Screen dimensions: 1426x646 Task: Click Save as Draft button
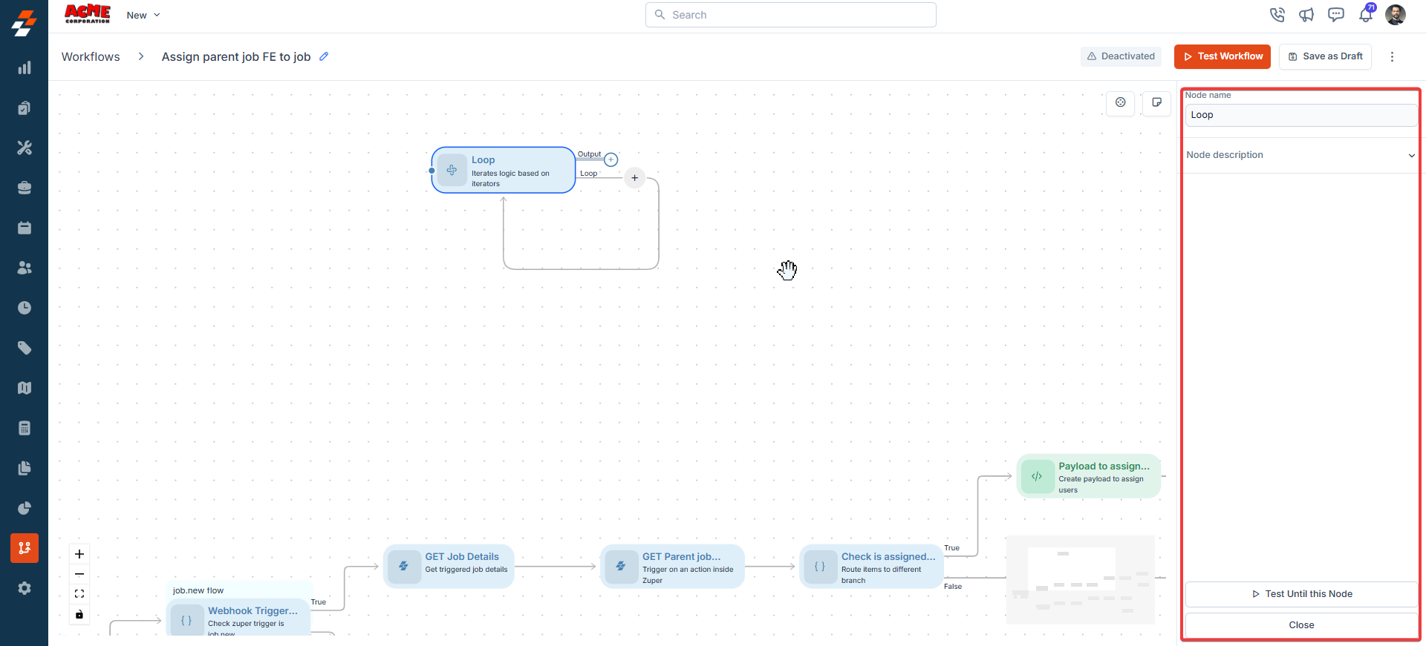[x=1325, y=56]
